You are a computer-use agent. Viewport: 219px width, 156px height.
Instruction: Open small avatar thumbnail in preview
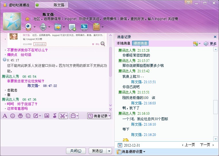(13, 36)
